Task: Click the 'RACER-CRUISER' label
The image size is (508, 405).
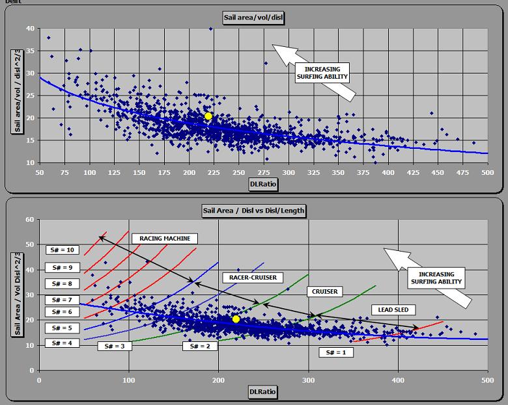Action: pos(253,278)
